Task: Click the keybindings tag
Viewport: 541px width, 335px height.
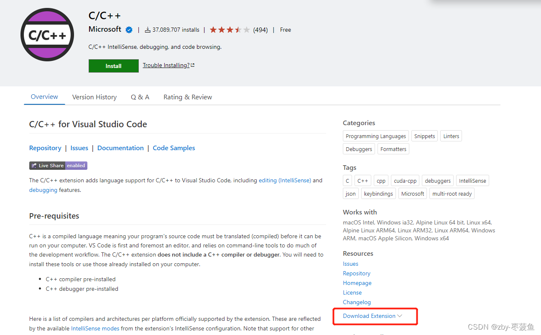Action: point(378,194)
